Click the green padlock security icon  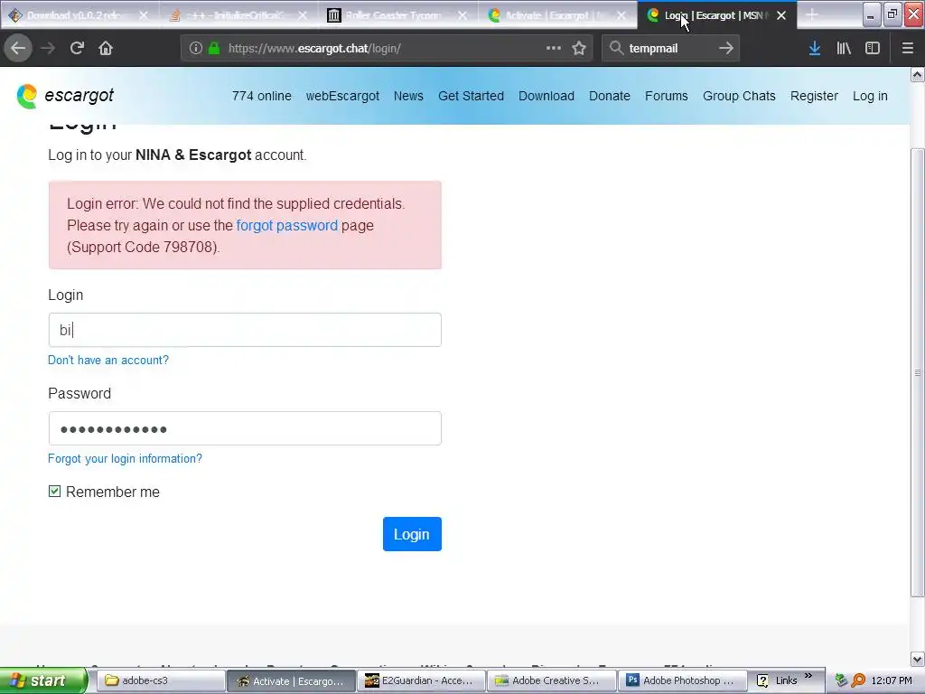tap(214, 49)
